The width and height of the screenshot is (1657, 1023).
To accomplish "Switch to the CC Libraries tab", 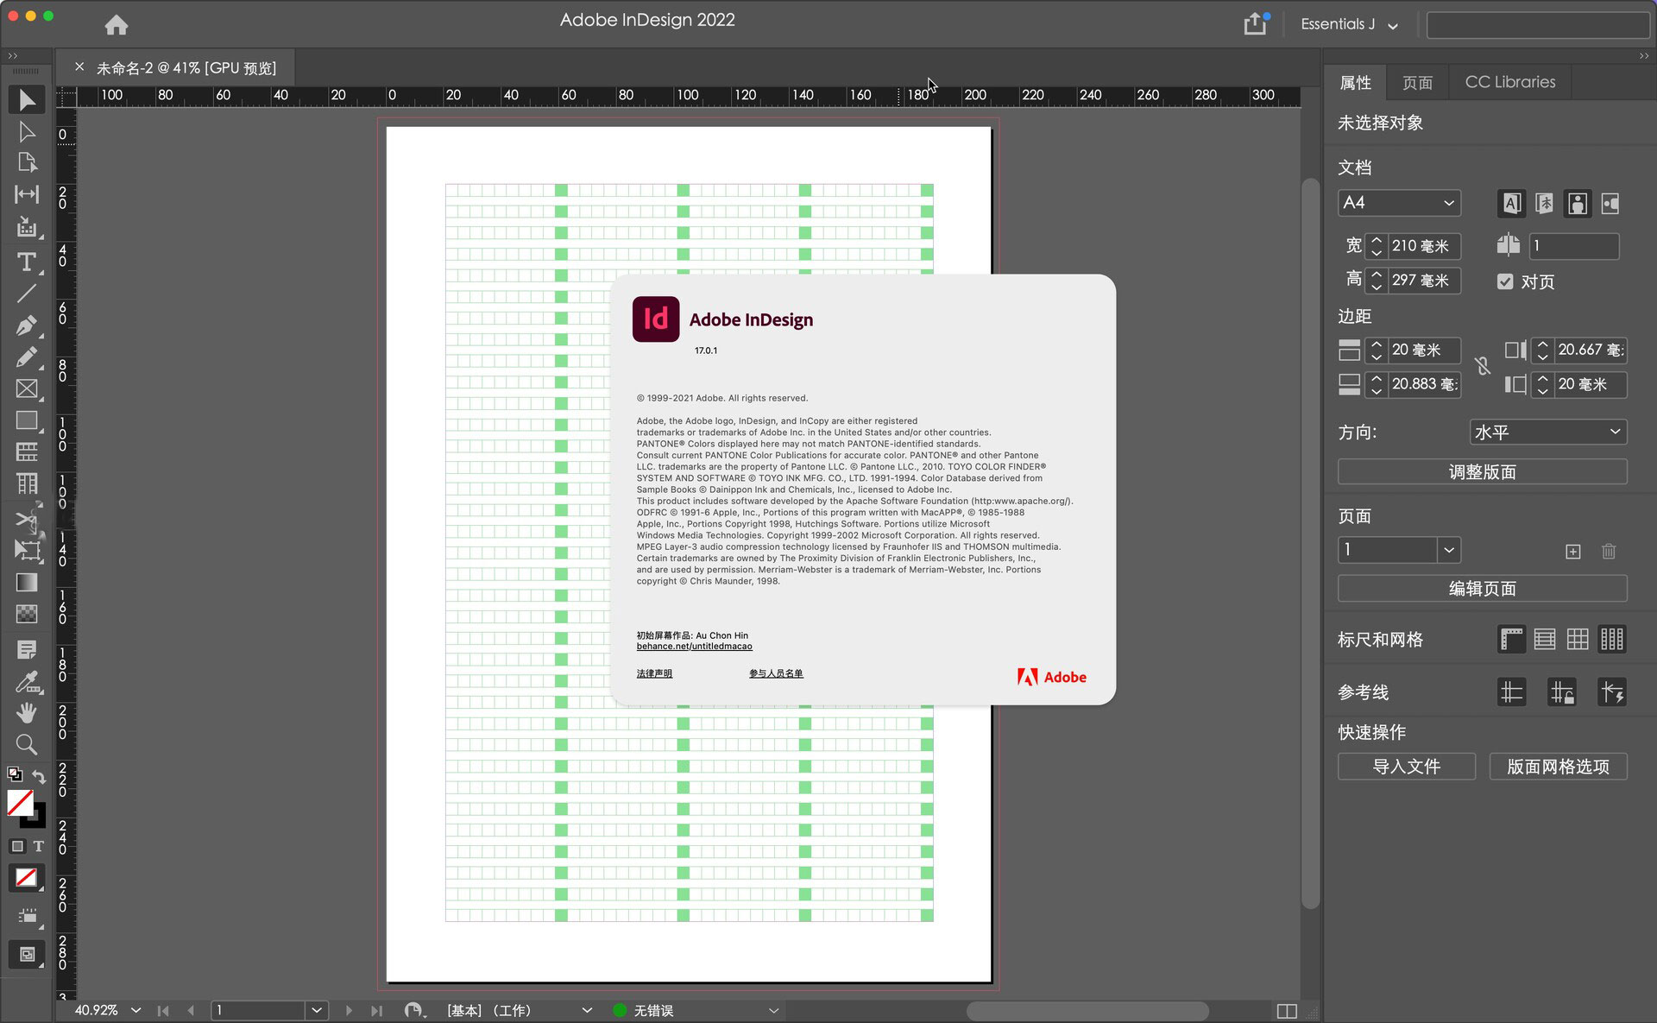I will tap(1510, 82).
